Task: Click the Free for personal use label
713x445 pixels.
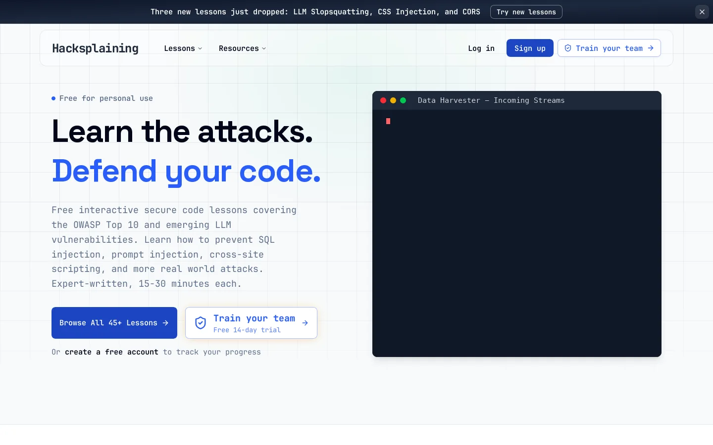Action: click(102, 98)
